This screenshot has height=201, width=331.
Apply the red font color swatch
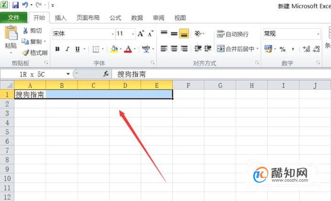pyautogui.click(x=128, y=49)
